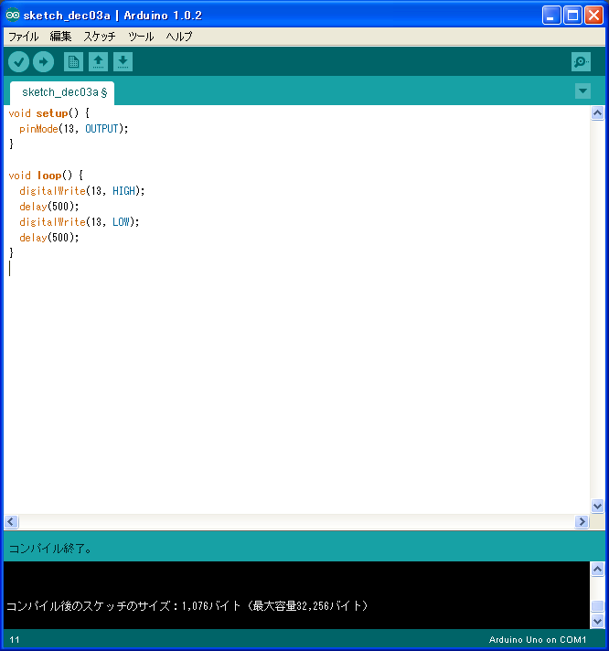Expand the tab options dropdown arrow

pos(582,91)
